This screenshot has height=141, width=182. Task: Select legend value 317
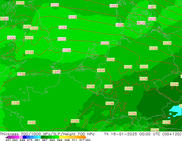pyautogui.click(x=82, y=140)
